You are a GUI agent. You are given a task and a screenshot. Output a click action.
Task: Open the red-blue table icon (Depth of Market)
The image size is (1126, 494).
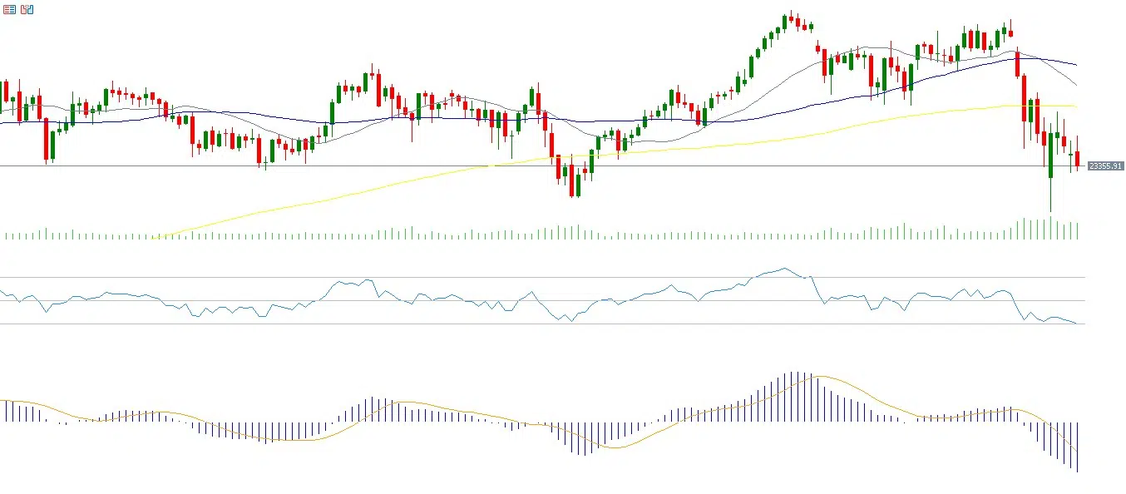click(10, 9)
